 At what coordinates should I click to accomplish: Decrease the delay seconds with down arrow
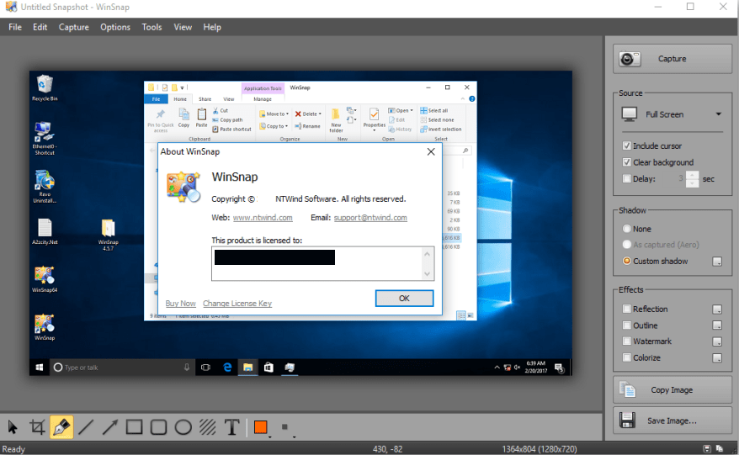(x=693, y=183)
